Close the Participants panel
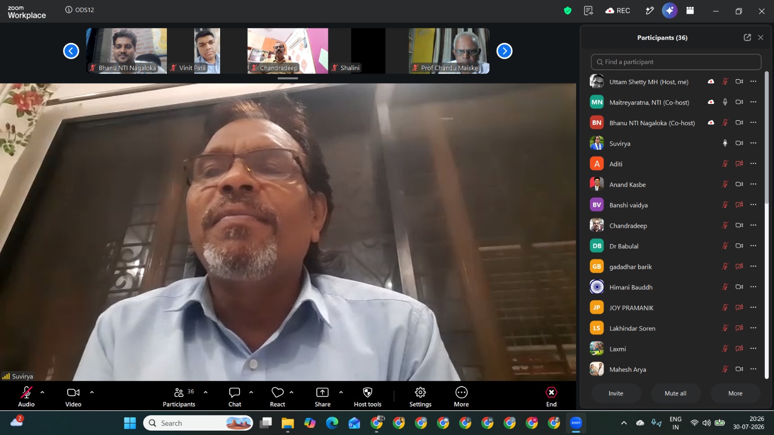 click(x=760, y=37)
